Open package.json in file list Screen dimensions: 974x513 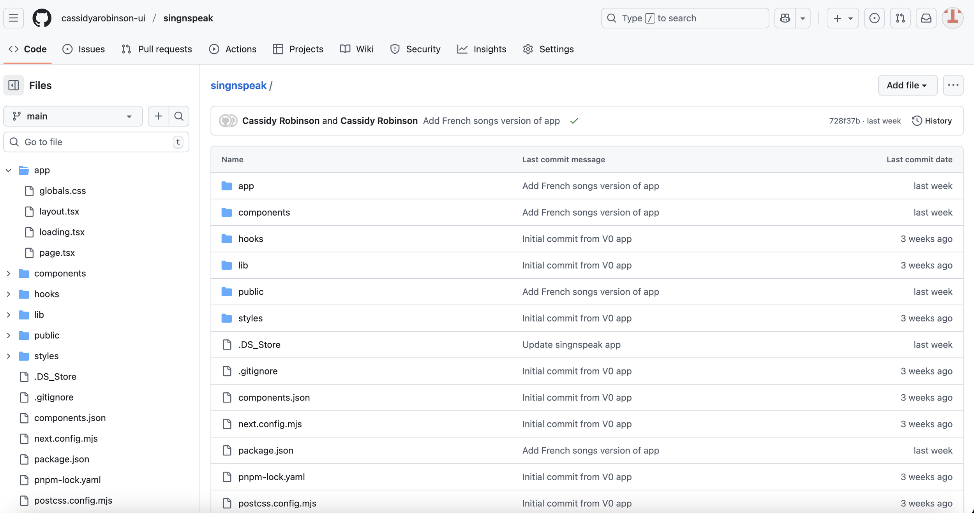click(265, 450)
